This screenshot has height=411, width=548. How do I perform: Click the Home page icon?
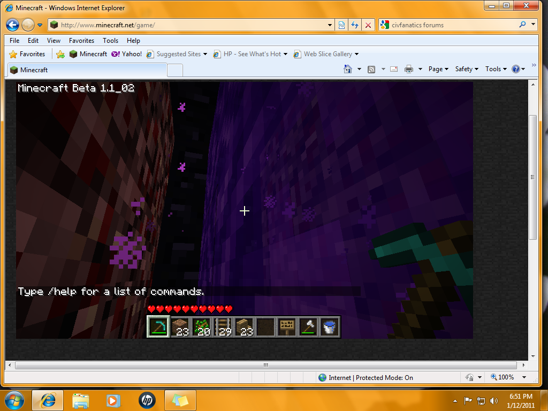coord(348,69)
